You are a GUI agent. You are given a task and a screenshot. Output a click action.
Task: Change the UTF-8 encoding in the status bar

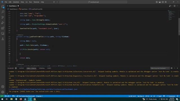[147, 96]
